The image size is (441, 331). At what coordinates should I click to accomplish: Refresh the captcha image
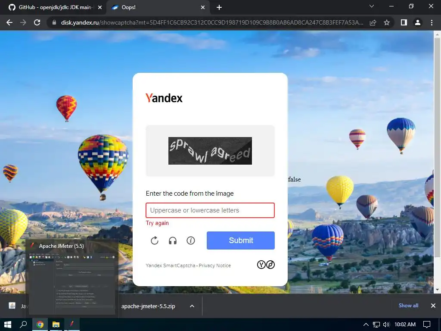155,240
